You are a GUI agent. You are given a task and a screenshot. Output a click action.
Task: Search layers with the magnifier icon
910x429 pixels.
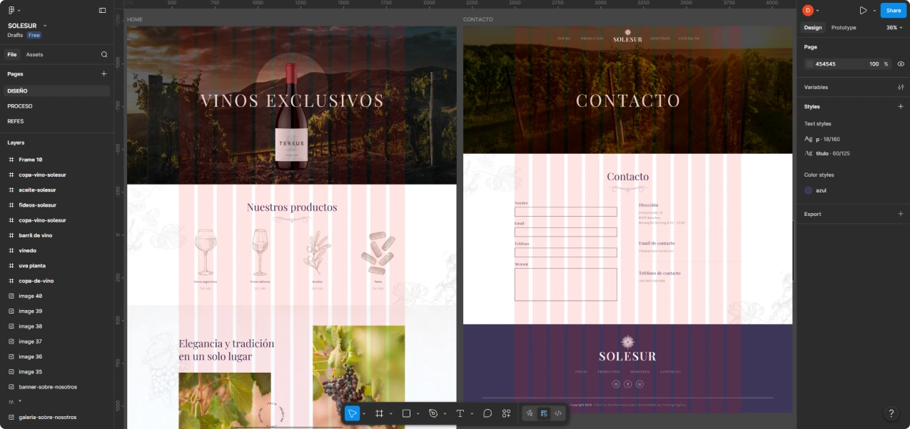104,54
